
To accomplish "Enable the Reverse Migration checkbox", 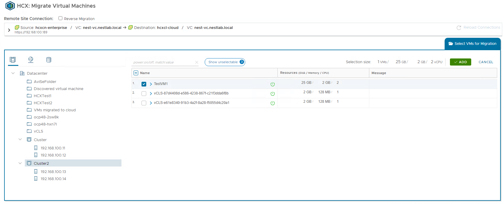I will (x=60, y=18).
